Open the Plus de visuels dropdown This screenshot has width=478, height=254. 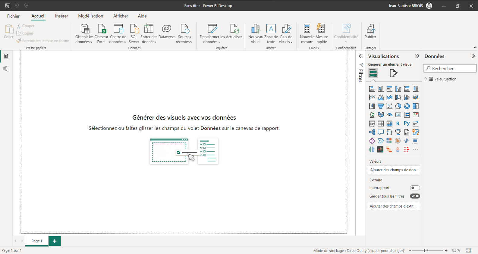286,34
